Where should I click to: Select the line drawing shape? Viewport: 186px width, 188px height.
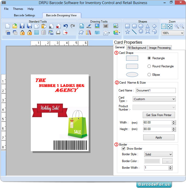134,32
